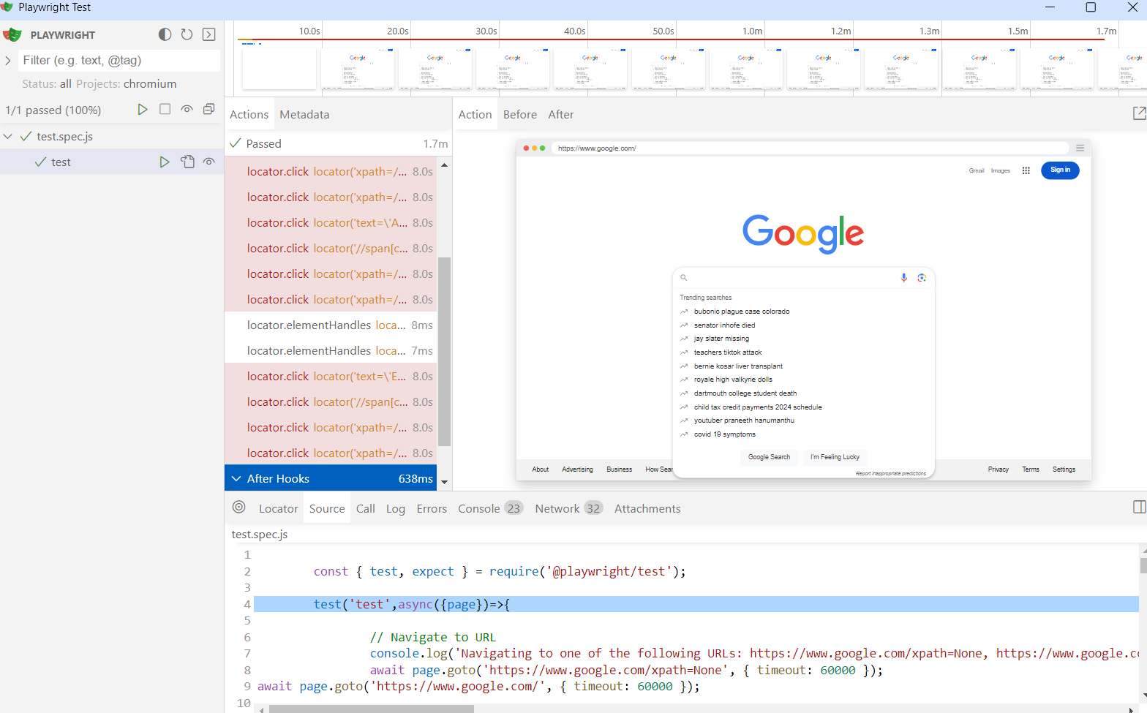The width and height of the screenshot is (1147, 713).
Task: Click Gmail link in Google snapshot
Action: pos(977,170)
